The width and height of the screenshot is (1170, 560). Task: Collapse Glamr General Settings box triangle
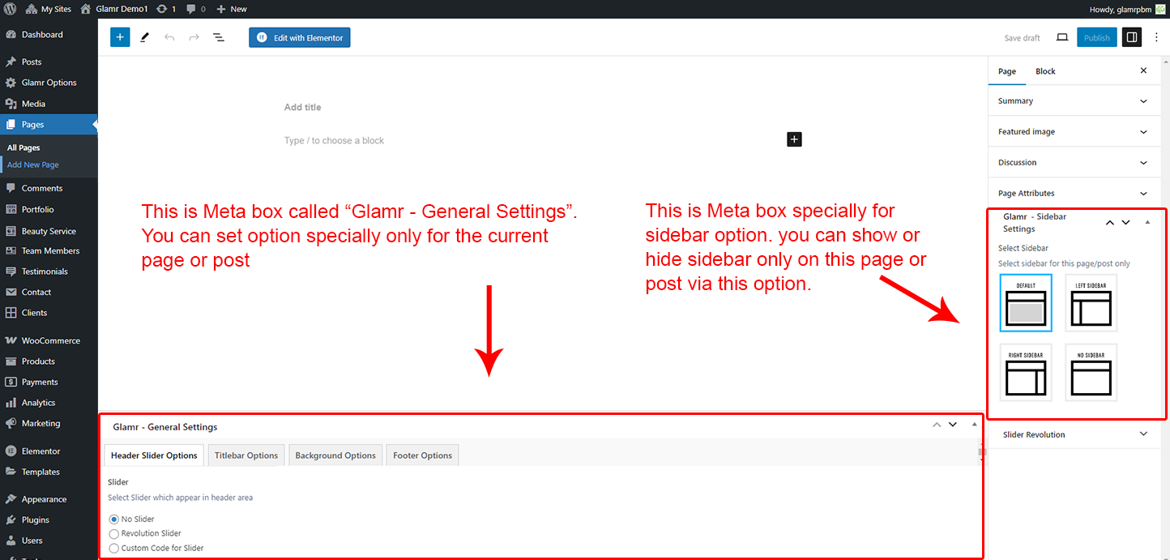[975, 424]
